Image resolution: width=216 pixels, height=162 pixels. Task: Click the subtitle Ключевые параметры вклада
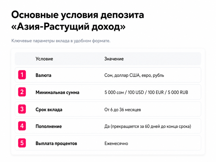[61, 41]
